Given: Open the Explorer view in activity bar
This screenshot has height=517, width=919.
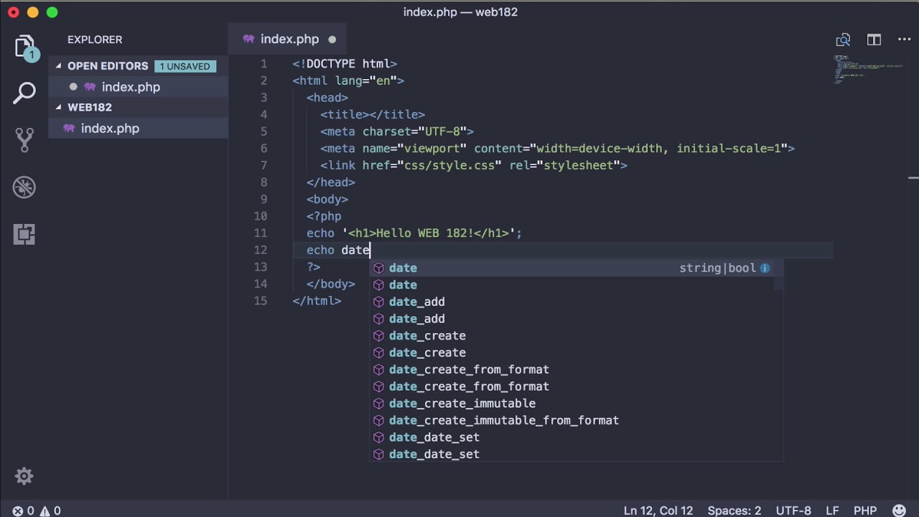Looking at the screenshot, I should 25,48.
